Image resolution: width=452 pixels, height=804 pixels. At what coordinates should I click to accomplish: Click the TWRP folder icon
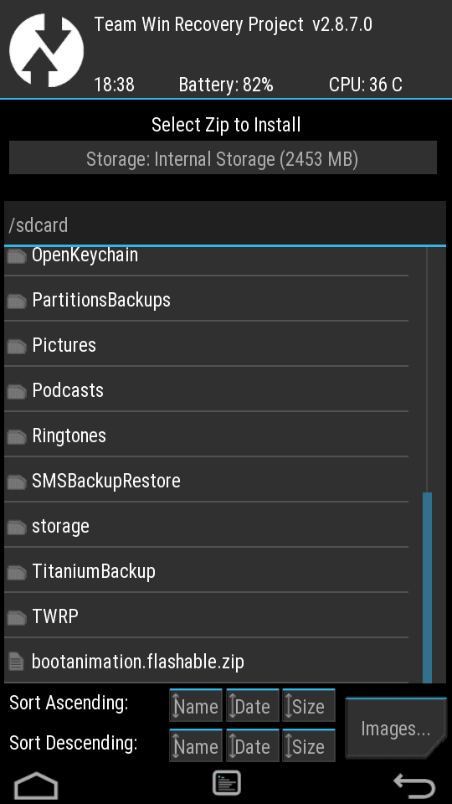point(17,618)
